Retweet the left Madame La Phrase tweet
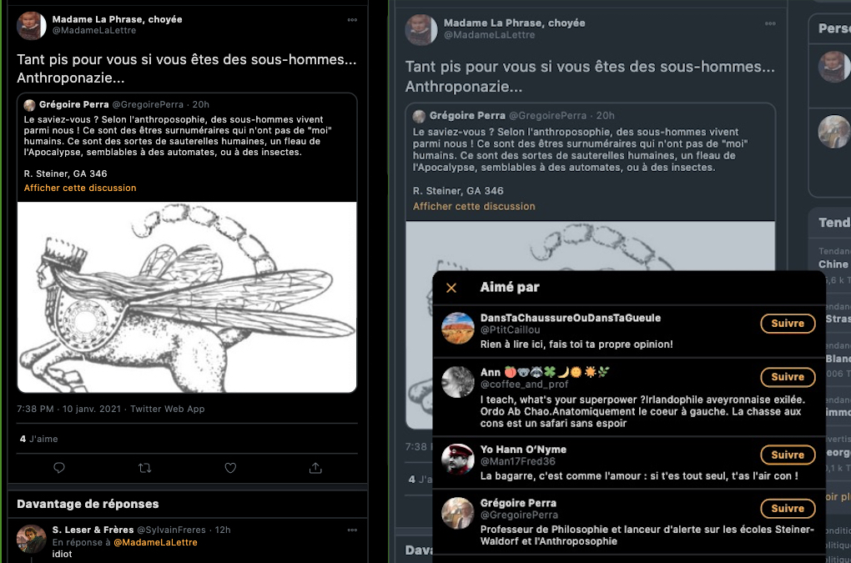The image size is (851, 563). tap(144, 468)
